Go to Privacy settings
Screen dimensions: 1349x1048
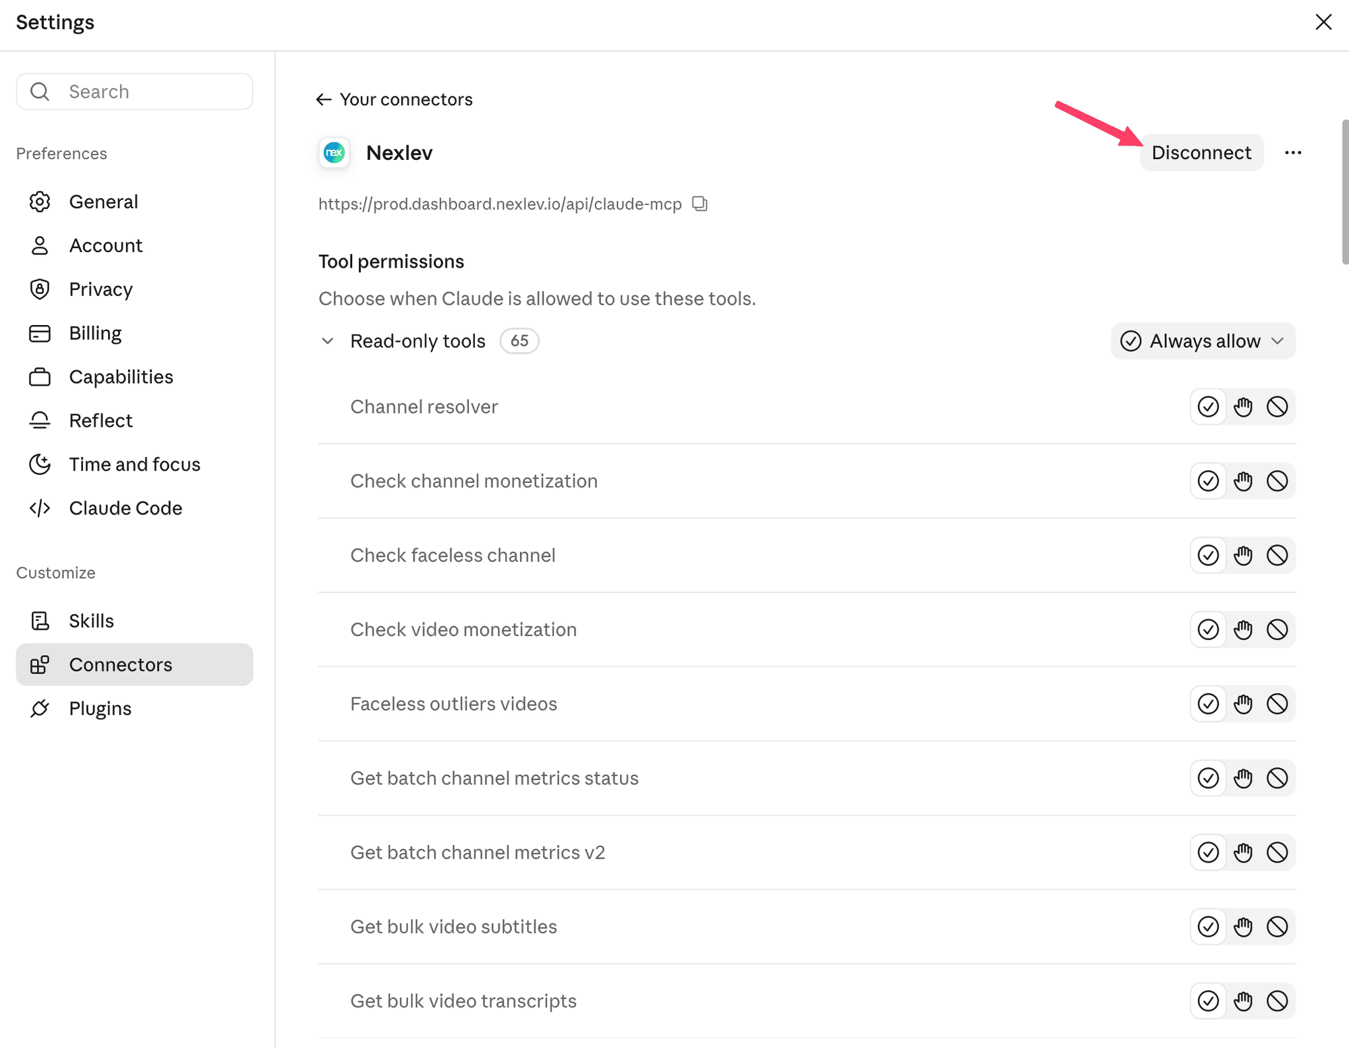(x=134, y=289)
